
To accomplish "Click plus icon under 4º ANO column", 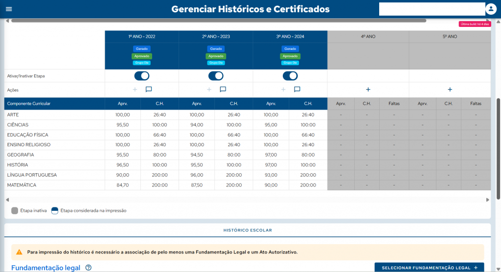I will click(x=368, y=90).
